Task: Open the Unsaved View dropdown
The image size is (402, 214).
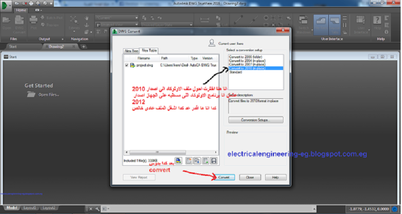Action: (117, 25)
